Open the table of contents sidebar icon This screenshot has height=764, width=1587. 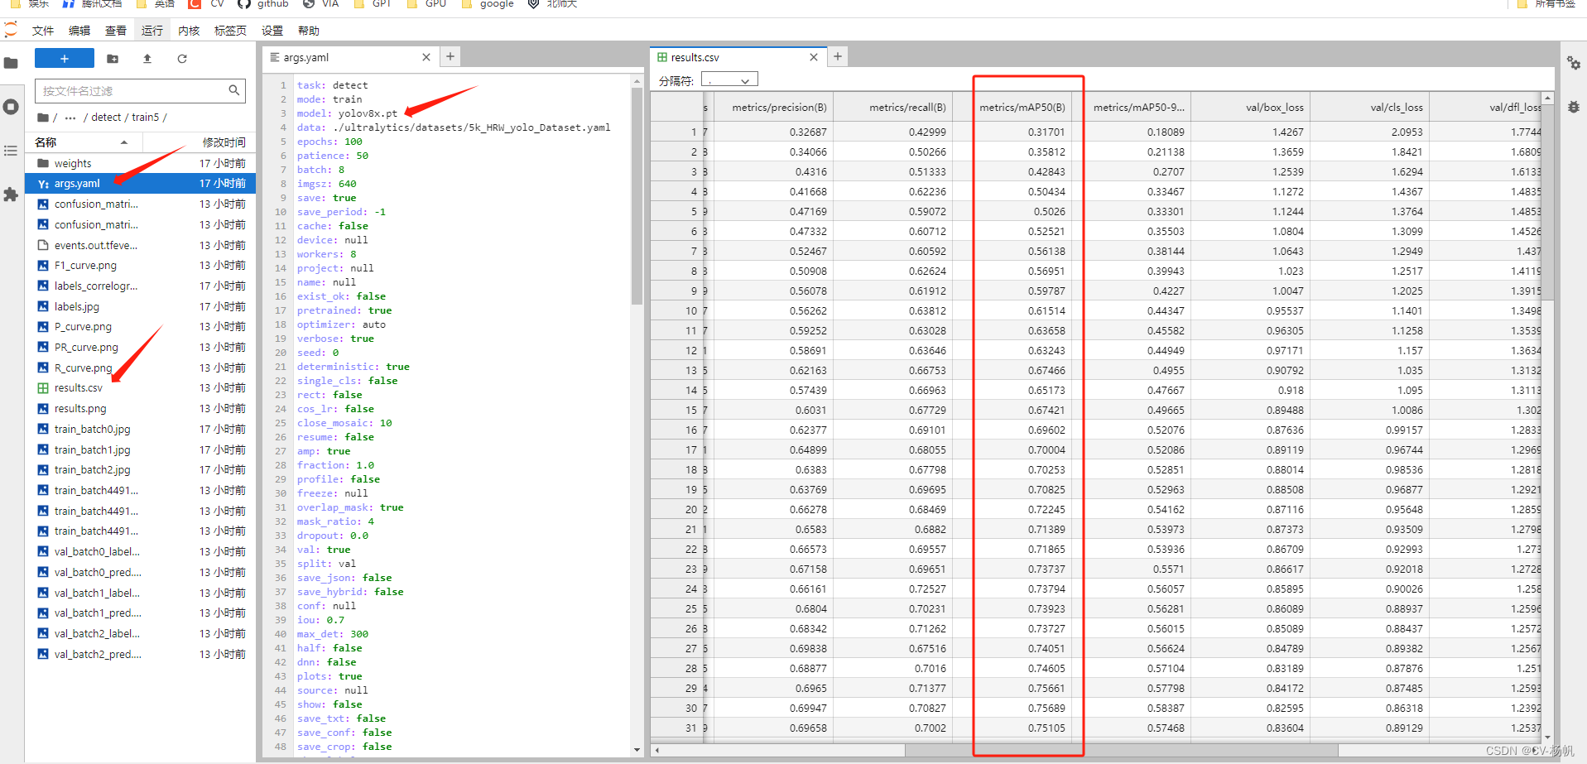(x=11, y=151)
